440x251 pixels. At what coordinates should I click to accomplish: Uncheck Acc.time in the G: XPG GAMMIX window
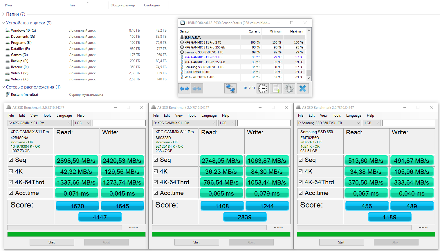click(11, 193)
